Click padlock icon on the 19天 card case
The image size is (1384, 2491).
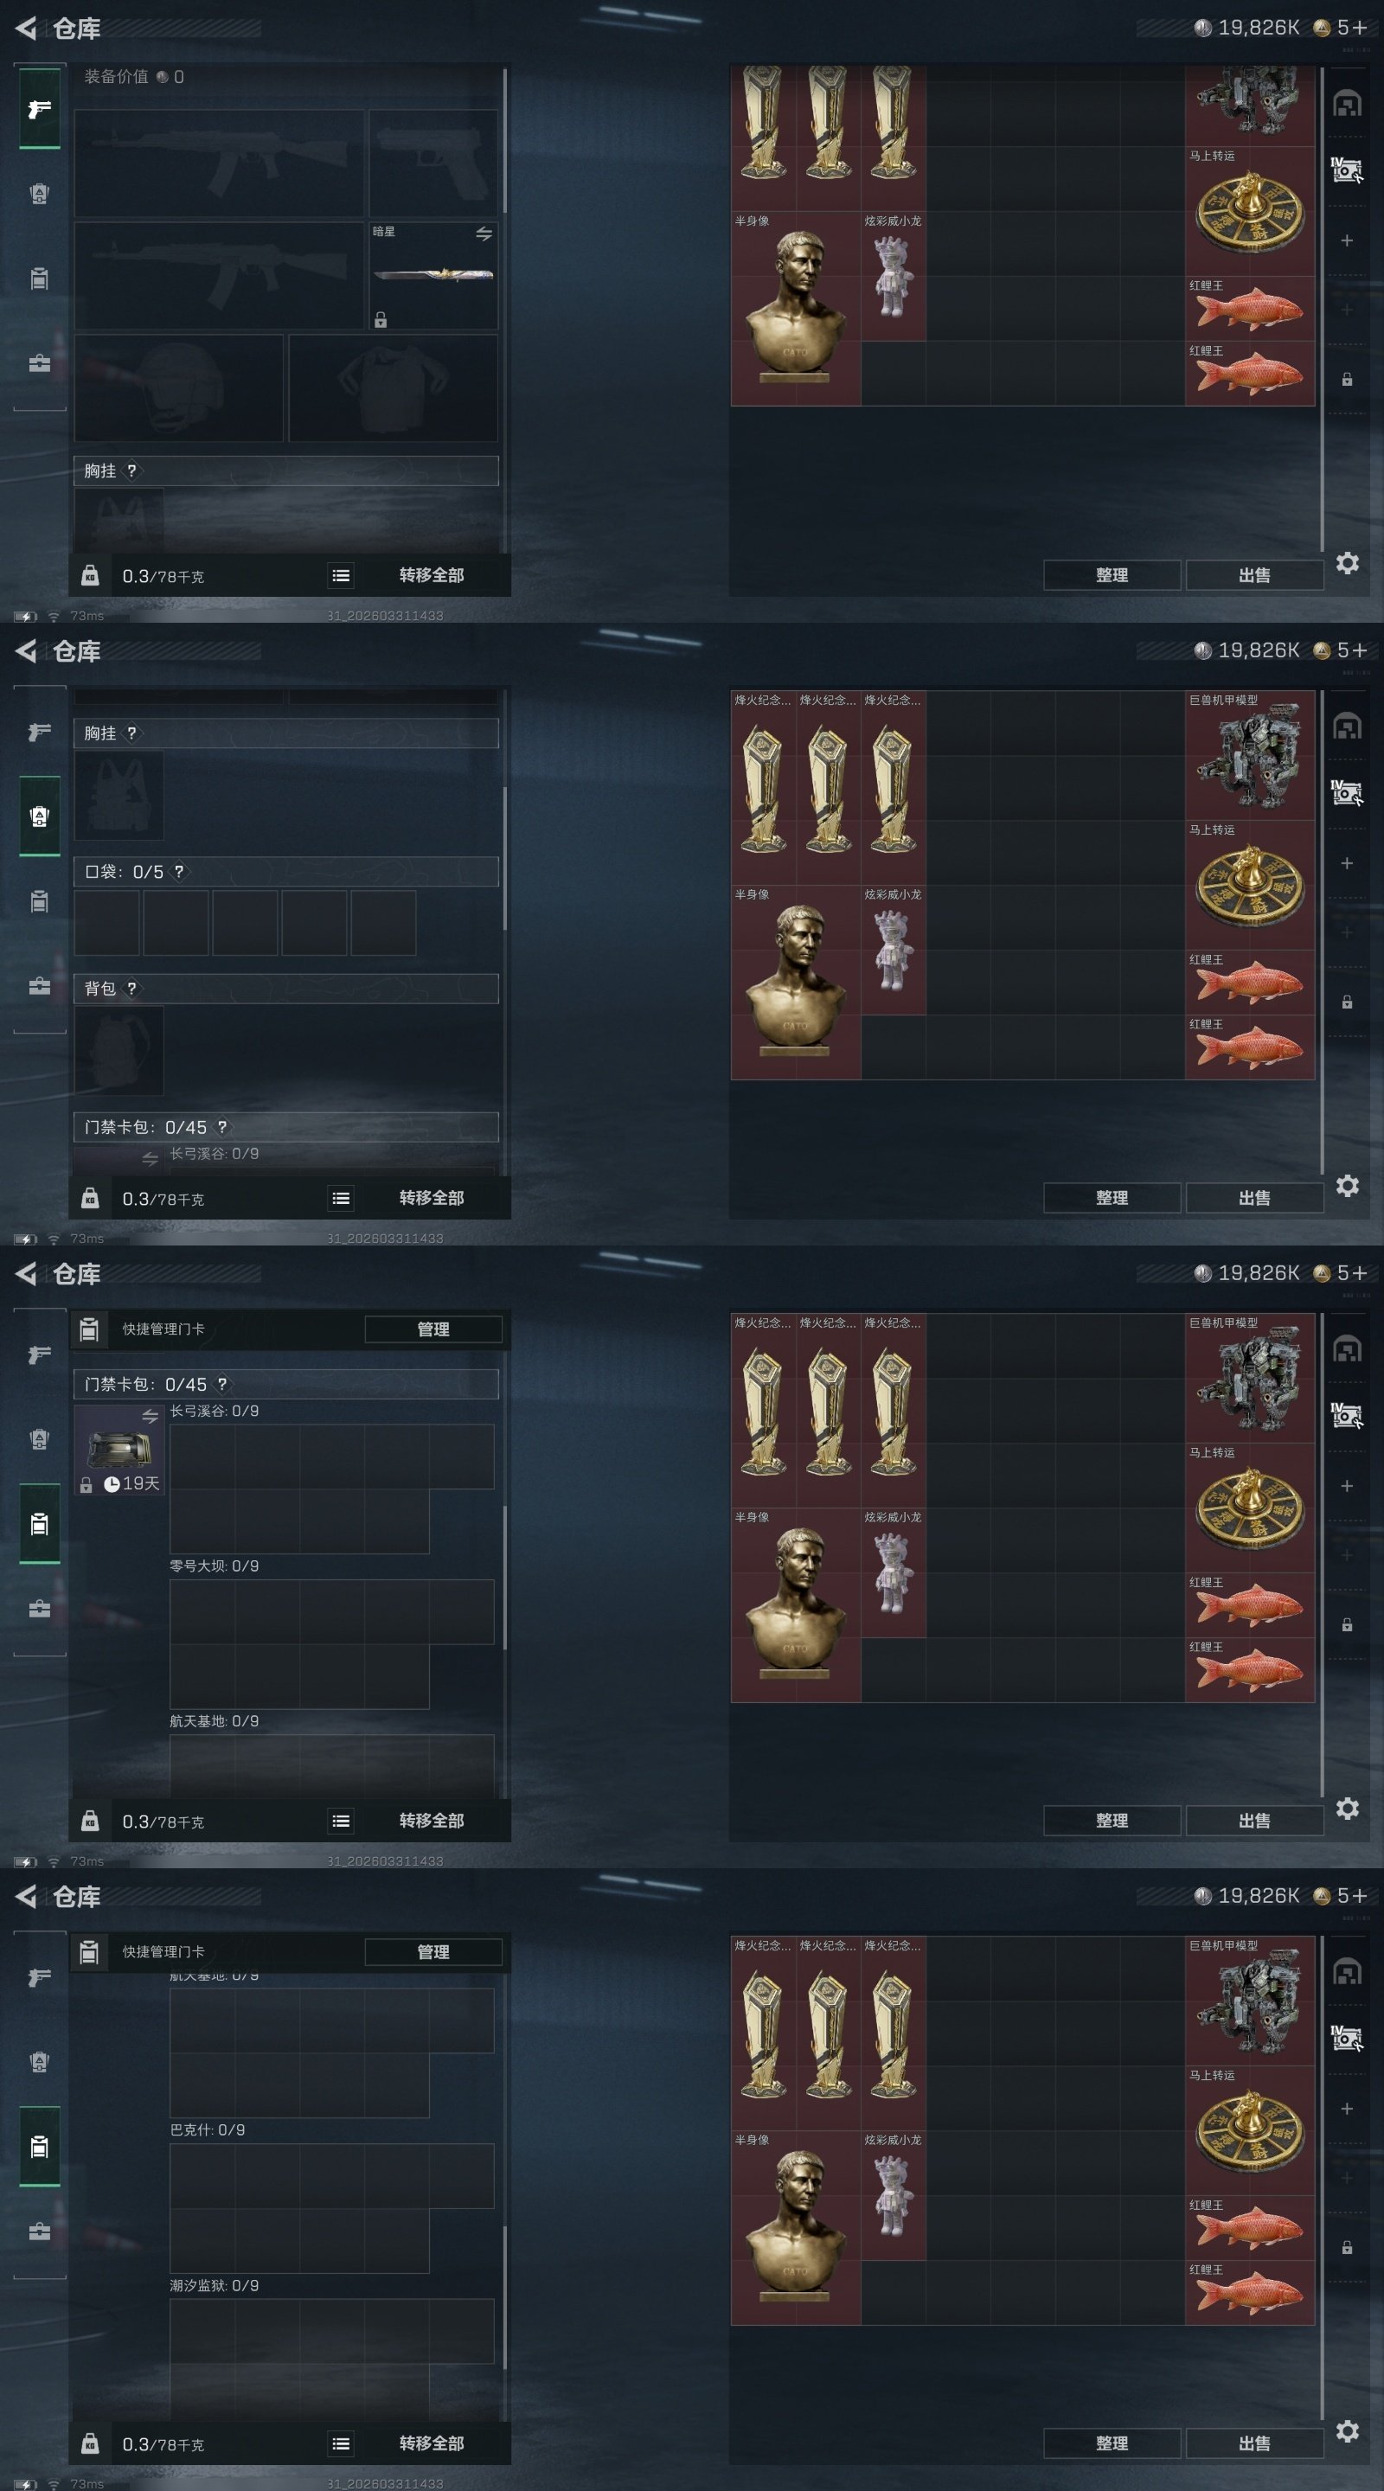[x=86, y=1484]
